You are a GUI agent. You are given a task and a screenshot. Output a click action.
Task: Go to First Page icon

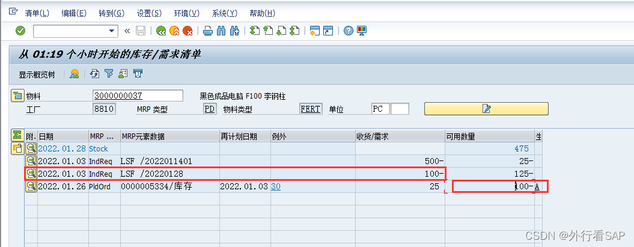tap(254, 31)
